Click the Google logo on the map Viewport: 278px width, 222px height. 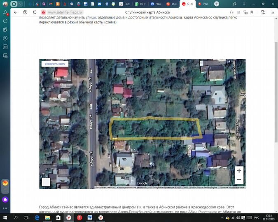[143, 183]
